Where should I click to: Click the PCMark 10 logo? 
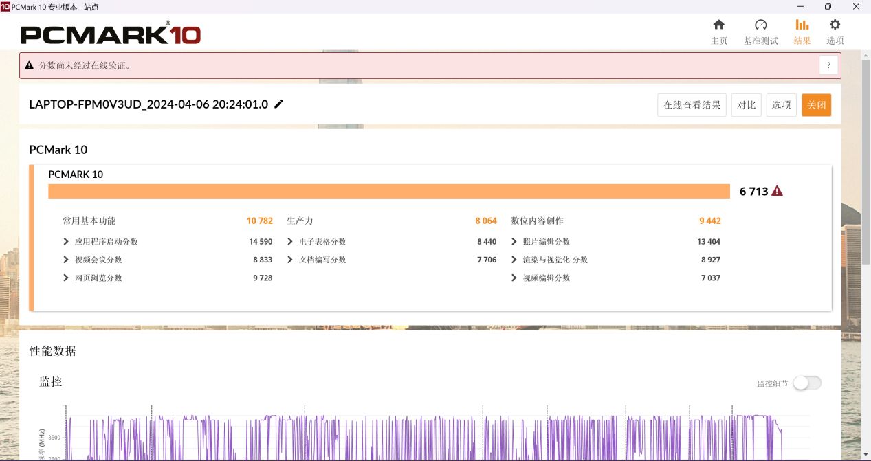tap(111, 34)
